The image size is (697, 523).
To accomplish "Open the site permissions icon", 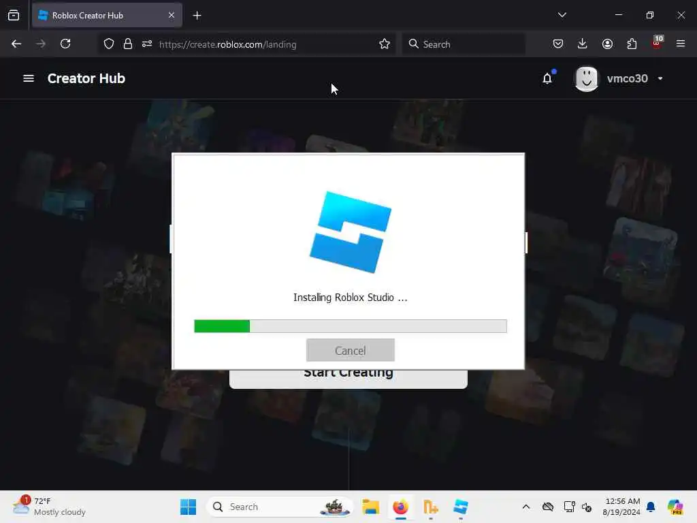I will click(147, 44).
